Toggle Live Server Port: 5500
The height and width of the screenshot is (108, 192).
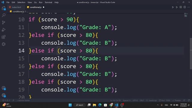click(x=164, y=100)
